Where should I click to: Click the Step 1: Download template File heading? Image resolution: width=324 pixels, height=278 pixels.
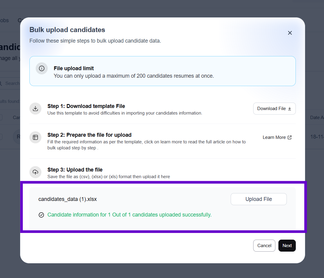pyautogui.click(x=86, y=106)
